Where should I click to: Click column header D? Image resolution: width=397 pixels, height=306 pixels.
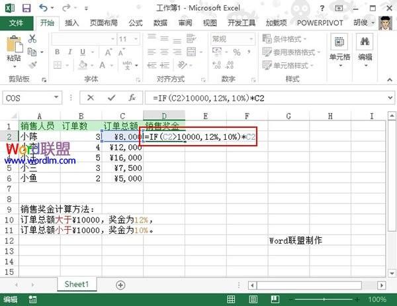pos(164,116)
